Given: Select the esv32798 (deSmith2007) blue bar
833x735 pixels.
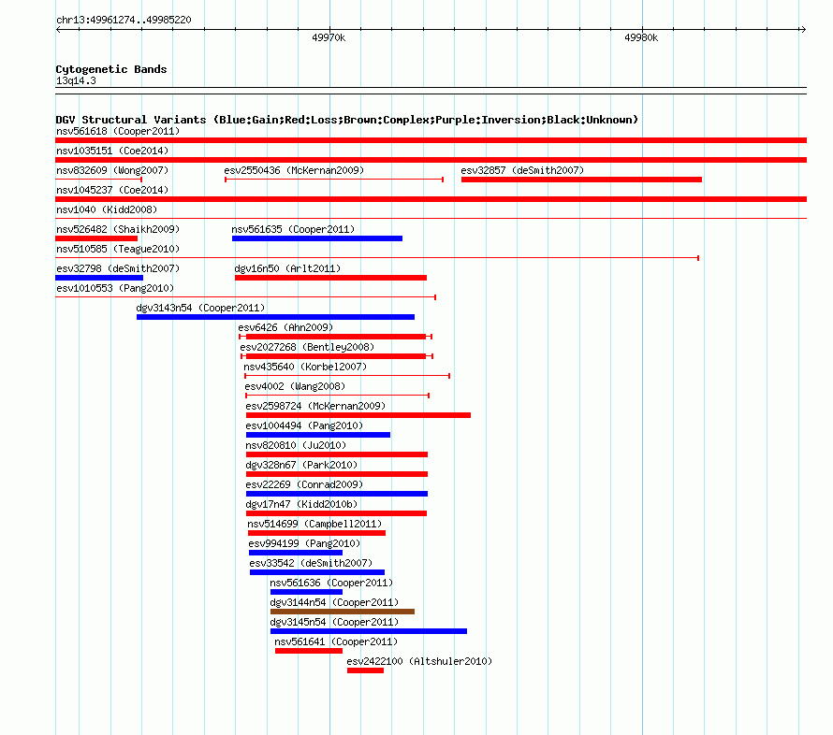Looking at the screenshot, I should [x=99, y=278].
